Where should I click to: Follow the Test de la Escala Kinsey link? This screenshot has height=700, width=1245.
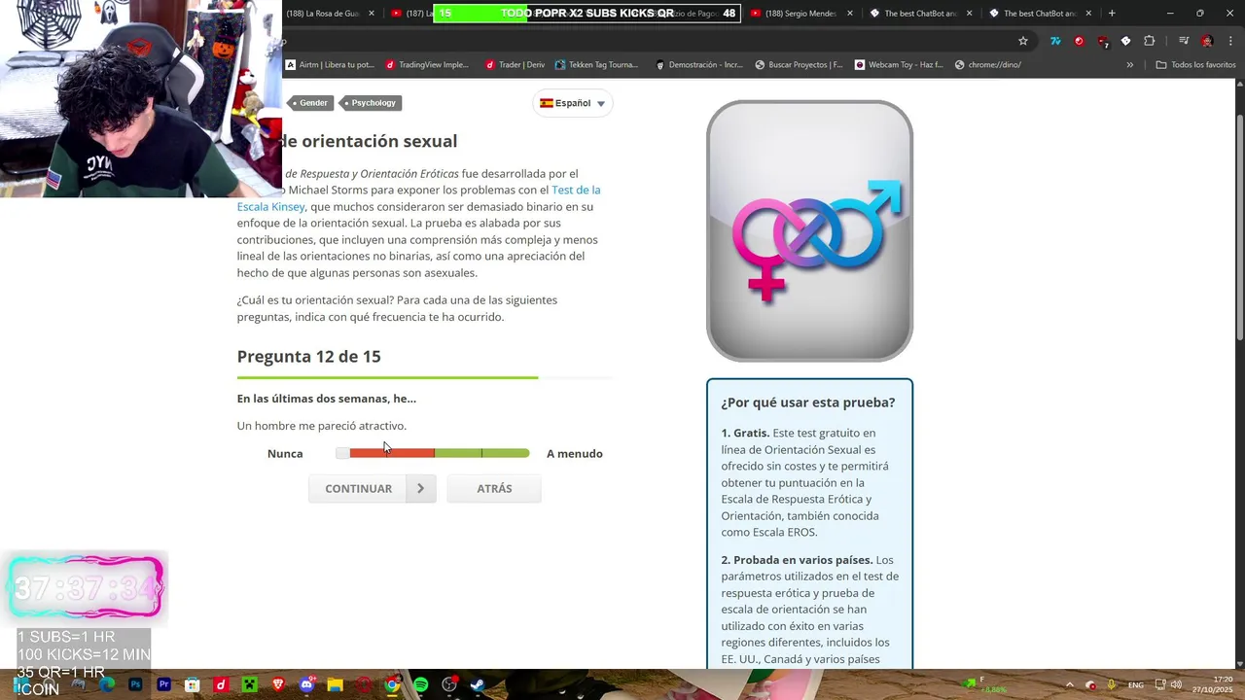pyautogui.click(x=418, y=198)
